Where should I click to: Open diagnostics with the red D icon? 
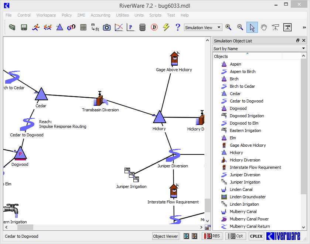154,27
